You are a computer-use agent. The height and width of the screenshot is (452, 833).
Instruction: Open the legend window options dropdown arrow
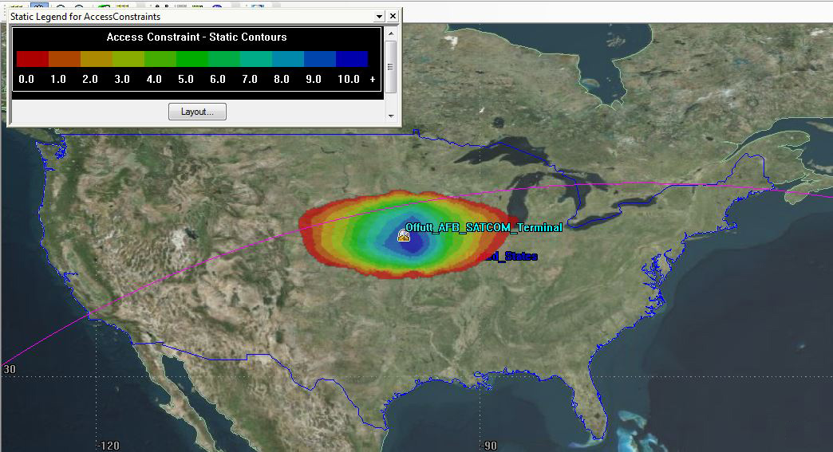click(x=379, y=17)
